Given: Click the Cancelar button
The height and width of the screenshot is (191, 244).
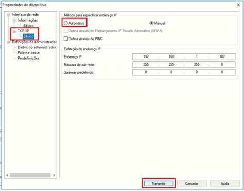Looking at the screenshot, I should pyautogui.click(x=191, y=183).
